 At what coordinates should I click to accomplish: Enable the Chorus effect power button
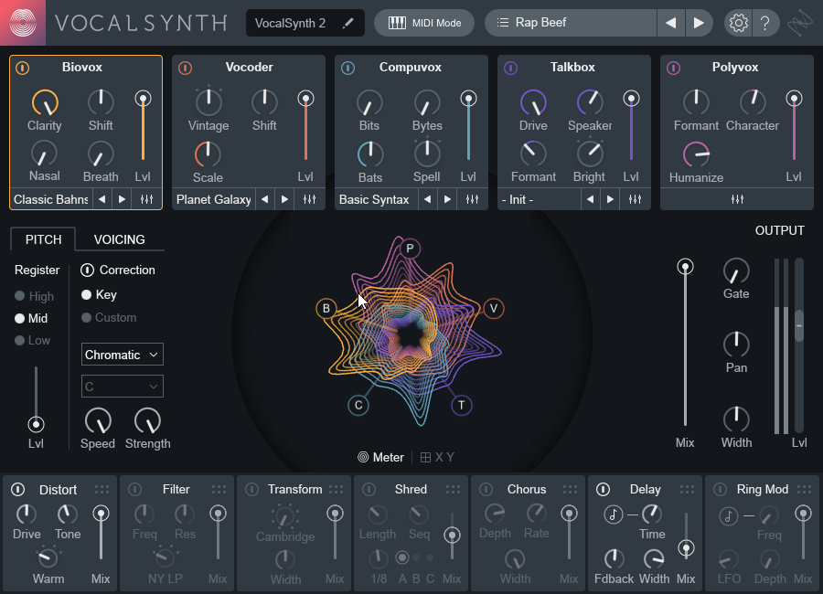click(486, 489)
